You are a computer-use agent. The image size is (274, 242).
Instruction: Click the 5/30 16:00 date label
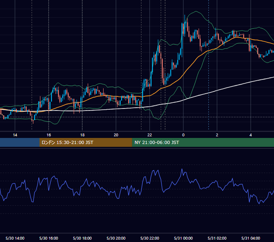click(49, 238)
